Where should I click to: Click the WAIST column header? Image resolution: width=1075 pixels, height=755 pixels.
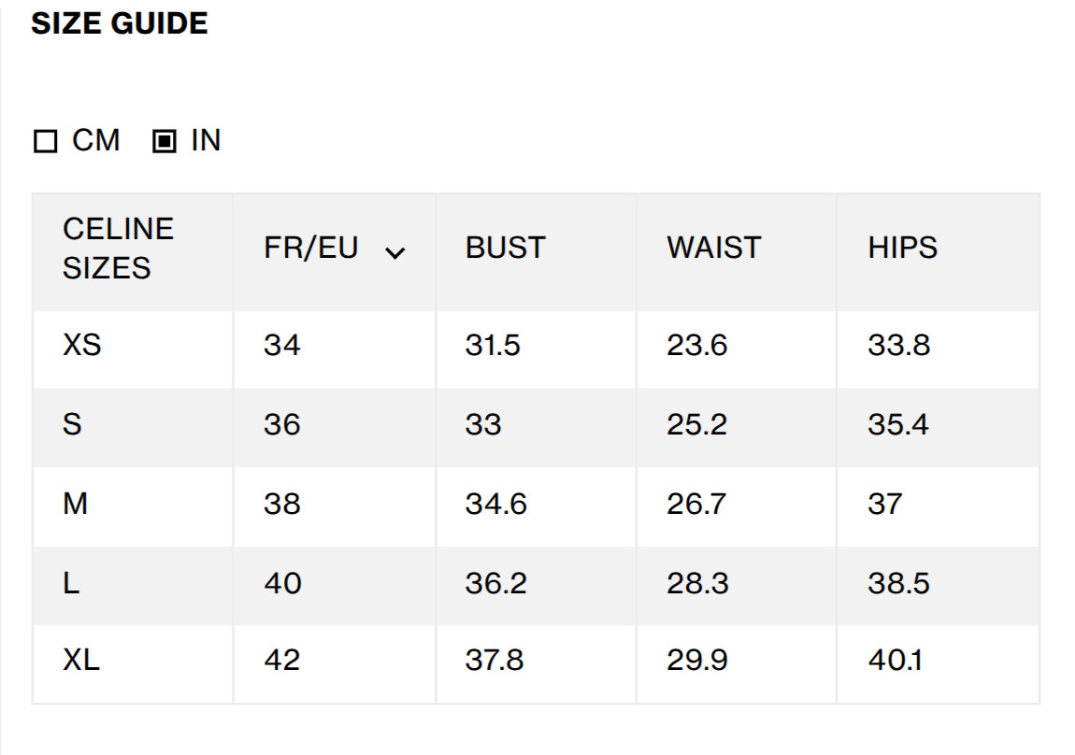point(713,248)
